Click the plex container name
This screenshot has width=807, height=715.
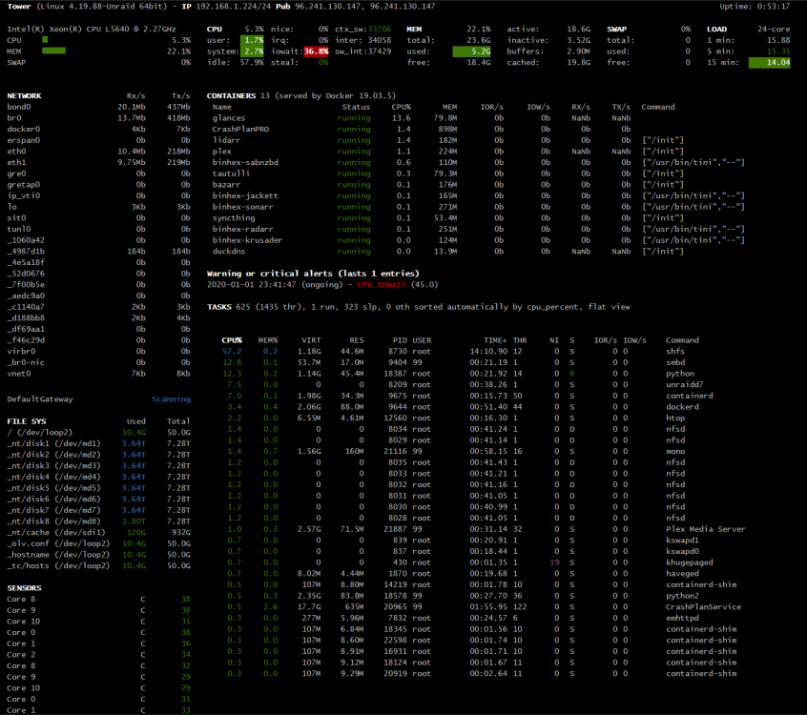tap(222, 152)
